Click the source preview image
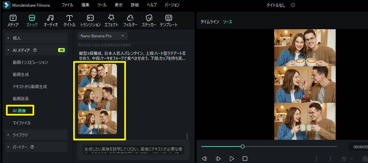This screenshot has height=163, width=368. tap(305, 84)
